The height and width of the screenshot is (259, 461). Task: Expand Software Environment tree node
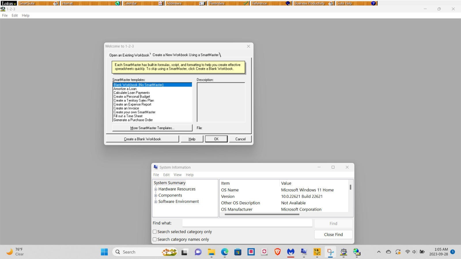click(156, 202)
